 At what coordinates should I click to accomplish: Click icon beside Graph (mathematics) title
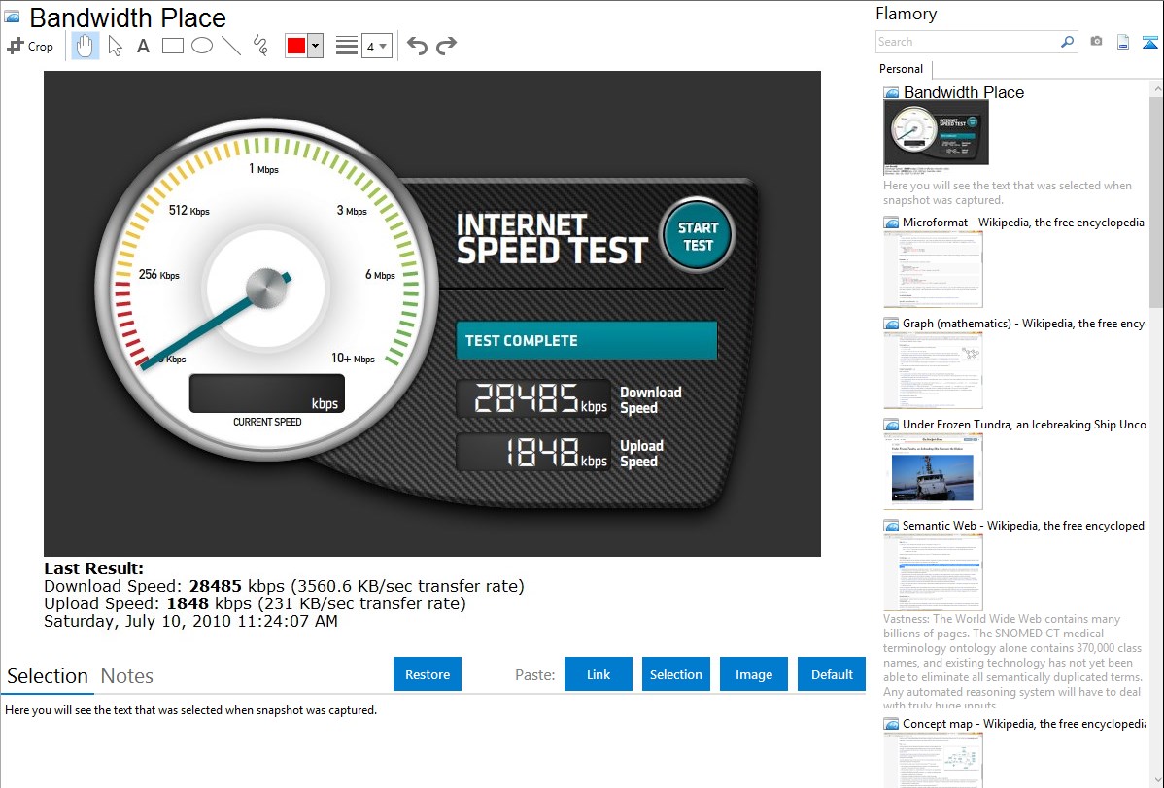[x=891, y=324]
